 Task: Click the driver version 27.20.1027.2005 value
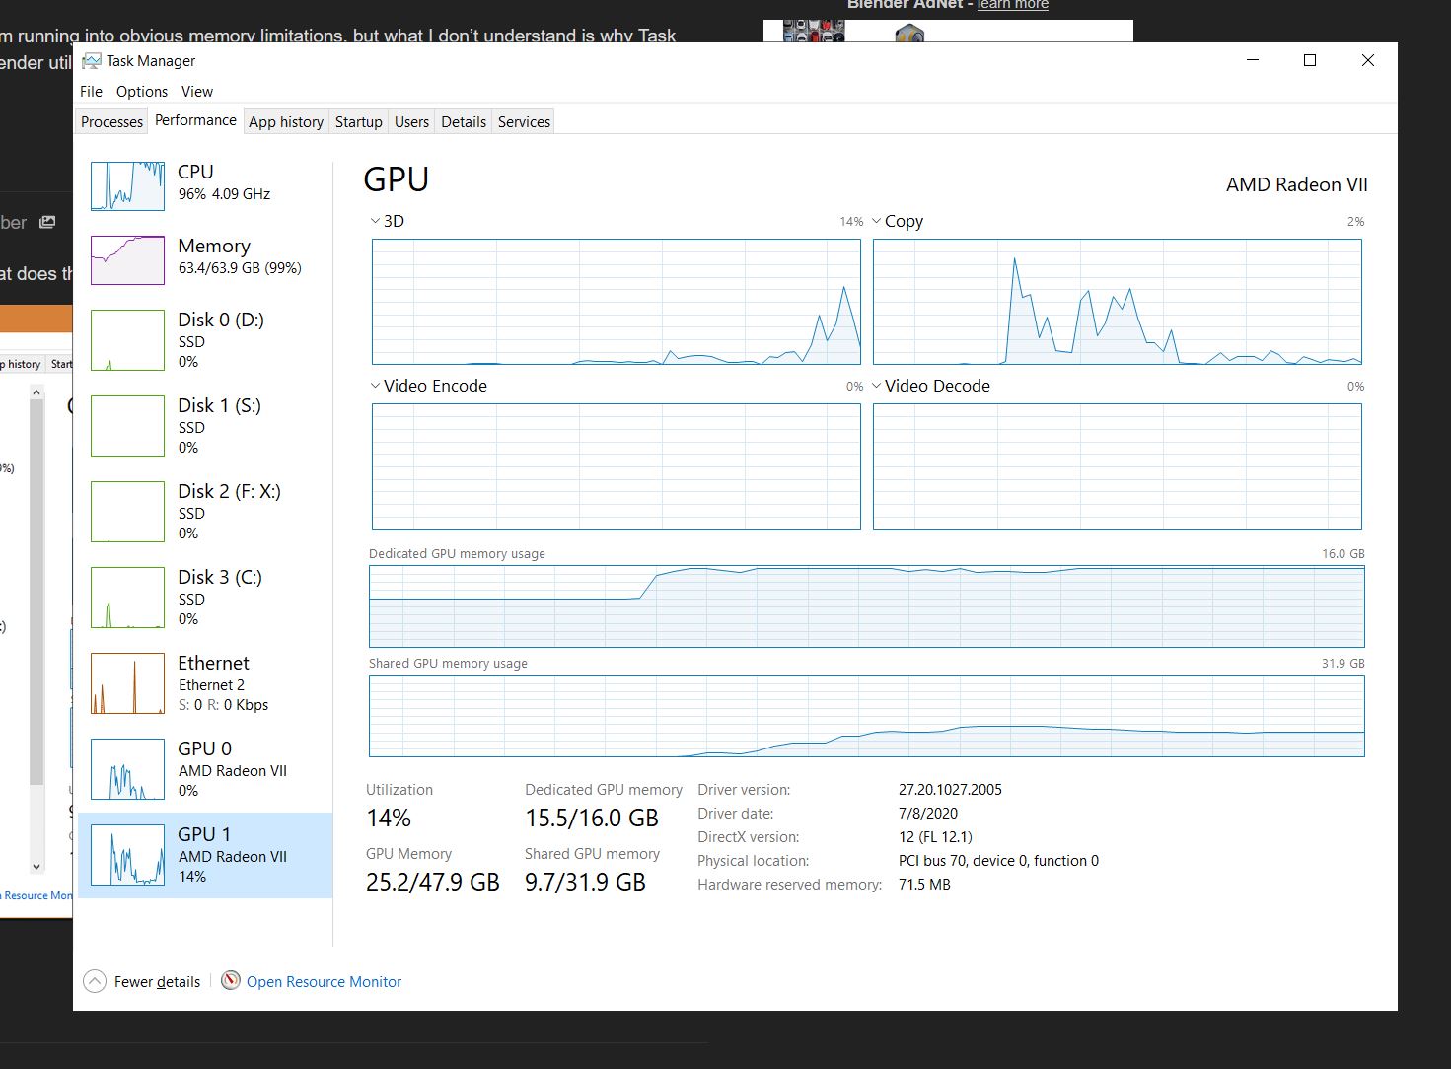click(950, 789)
